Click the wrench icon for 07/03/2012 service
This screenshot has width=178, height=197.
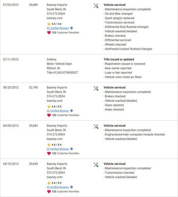coord(96,6)
